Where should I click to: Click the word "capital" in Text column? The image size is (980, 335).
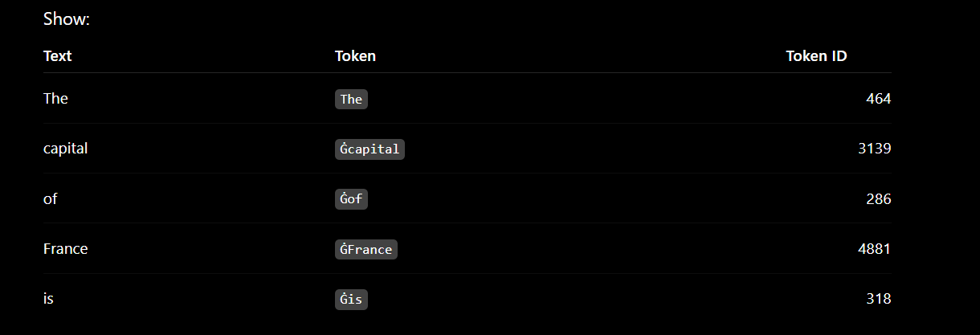point(65,149)
